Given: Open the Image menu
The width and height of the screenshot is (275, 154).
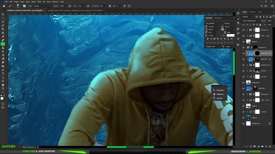Looking at the screenshot, I should pos(16,2).
